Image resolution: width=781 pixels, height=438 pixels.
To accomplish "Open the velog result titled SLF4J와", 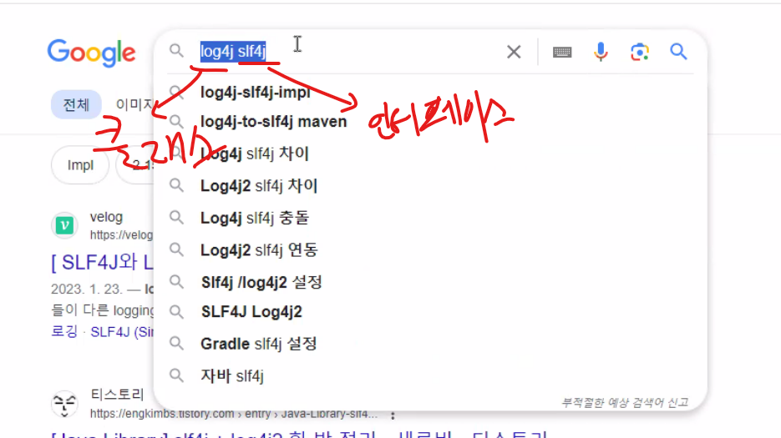I will coord(103,262).
